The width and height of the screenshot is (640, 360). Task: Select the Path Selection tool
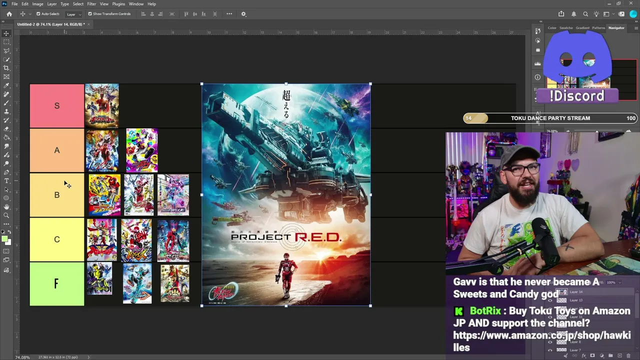6,189
